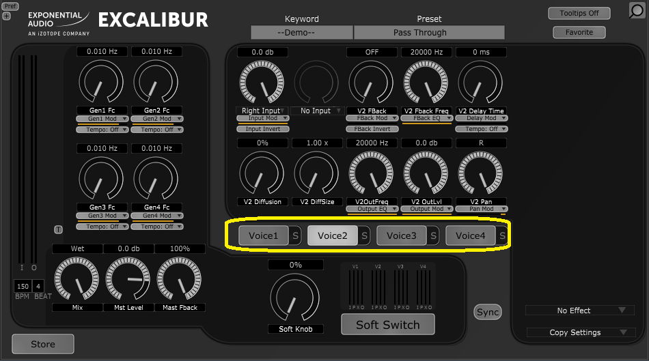Click the V2 OutLvl knob
Screen dimensions: 649x361
[426, 174]
